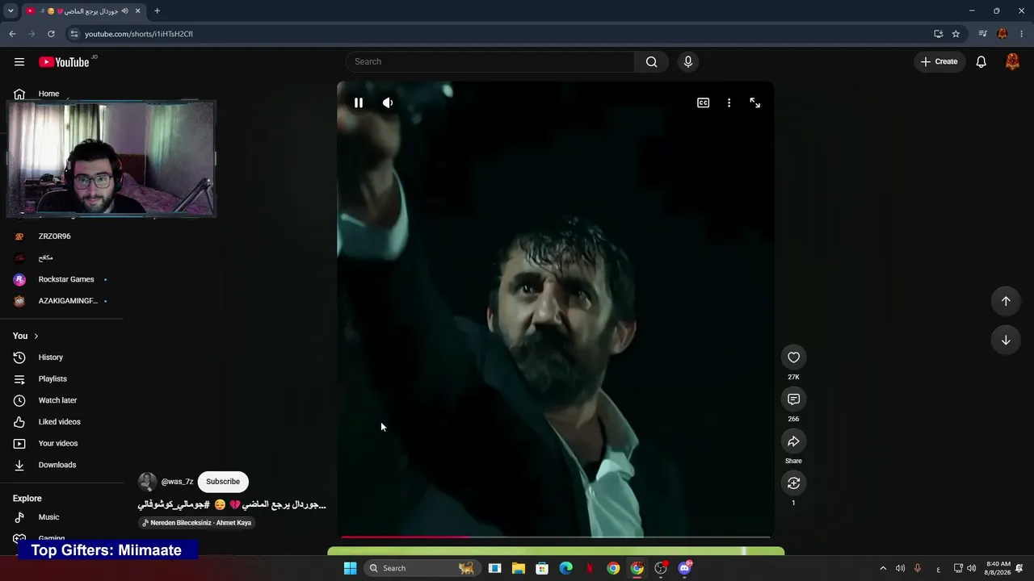Viewport: 1034px width, 581px height.
Task: Click the Create button
Action: pos(939,62)
